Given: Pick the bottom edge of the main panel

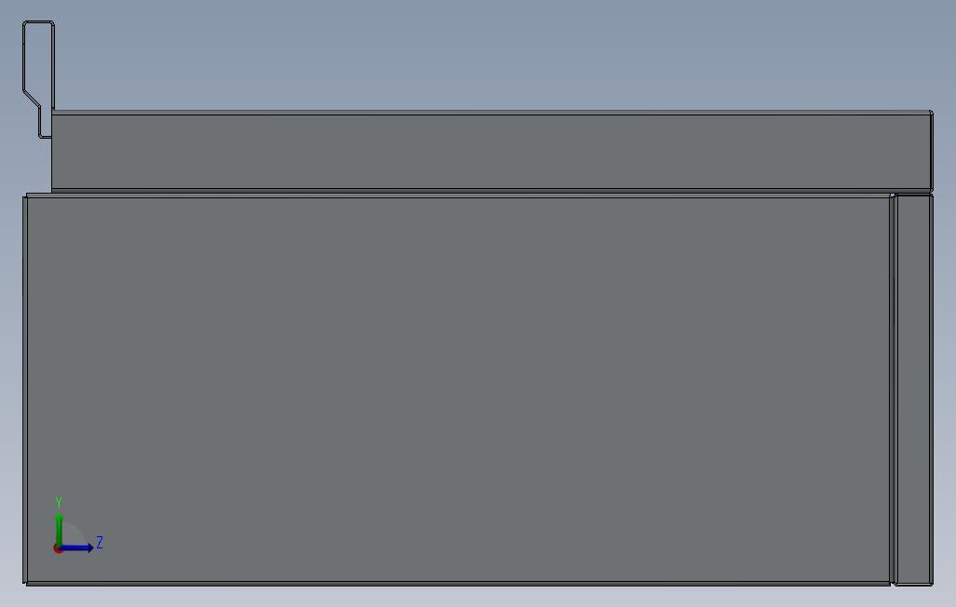Looking at the screenshot, I should [458, 583].
